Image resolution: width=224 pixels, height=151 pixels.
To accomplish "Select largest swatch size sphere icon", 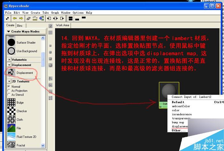I will tap(51, 65).
